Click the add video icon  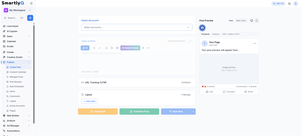(117, 48)
